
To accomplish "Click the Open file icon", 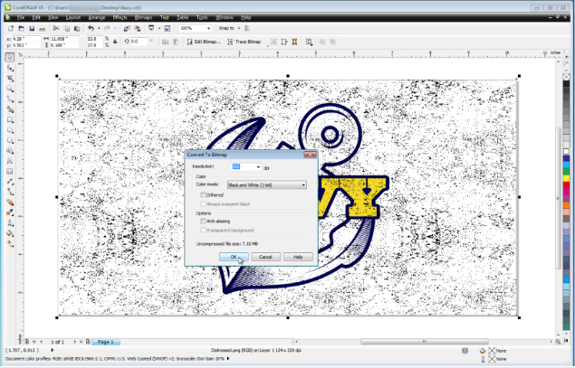I will coord(21,28).
